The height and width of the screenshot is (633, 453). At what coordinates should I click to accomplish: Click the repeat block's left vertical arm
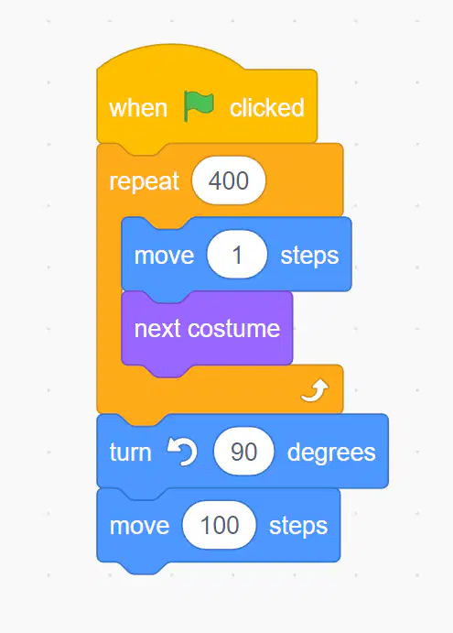109,290
